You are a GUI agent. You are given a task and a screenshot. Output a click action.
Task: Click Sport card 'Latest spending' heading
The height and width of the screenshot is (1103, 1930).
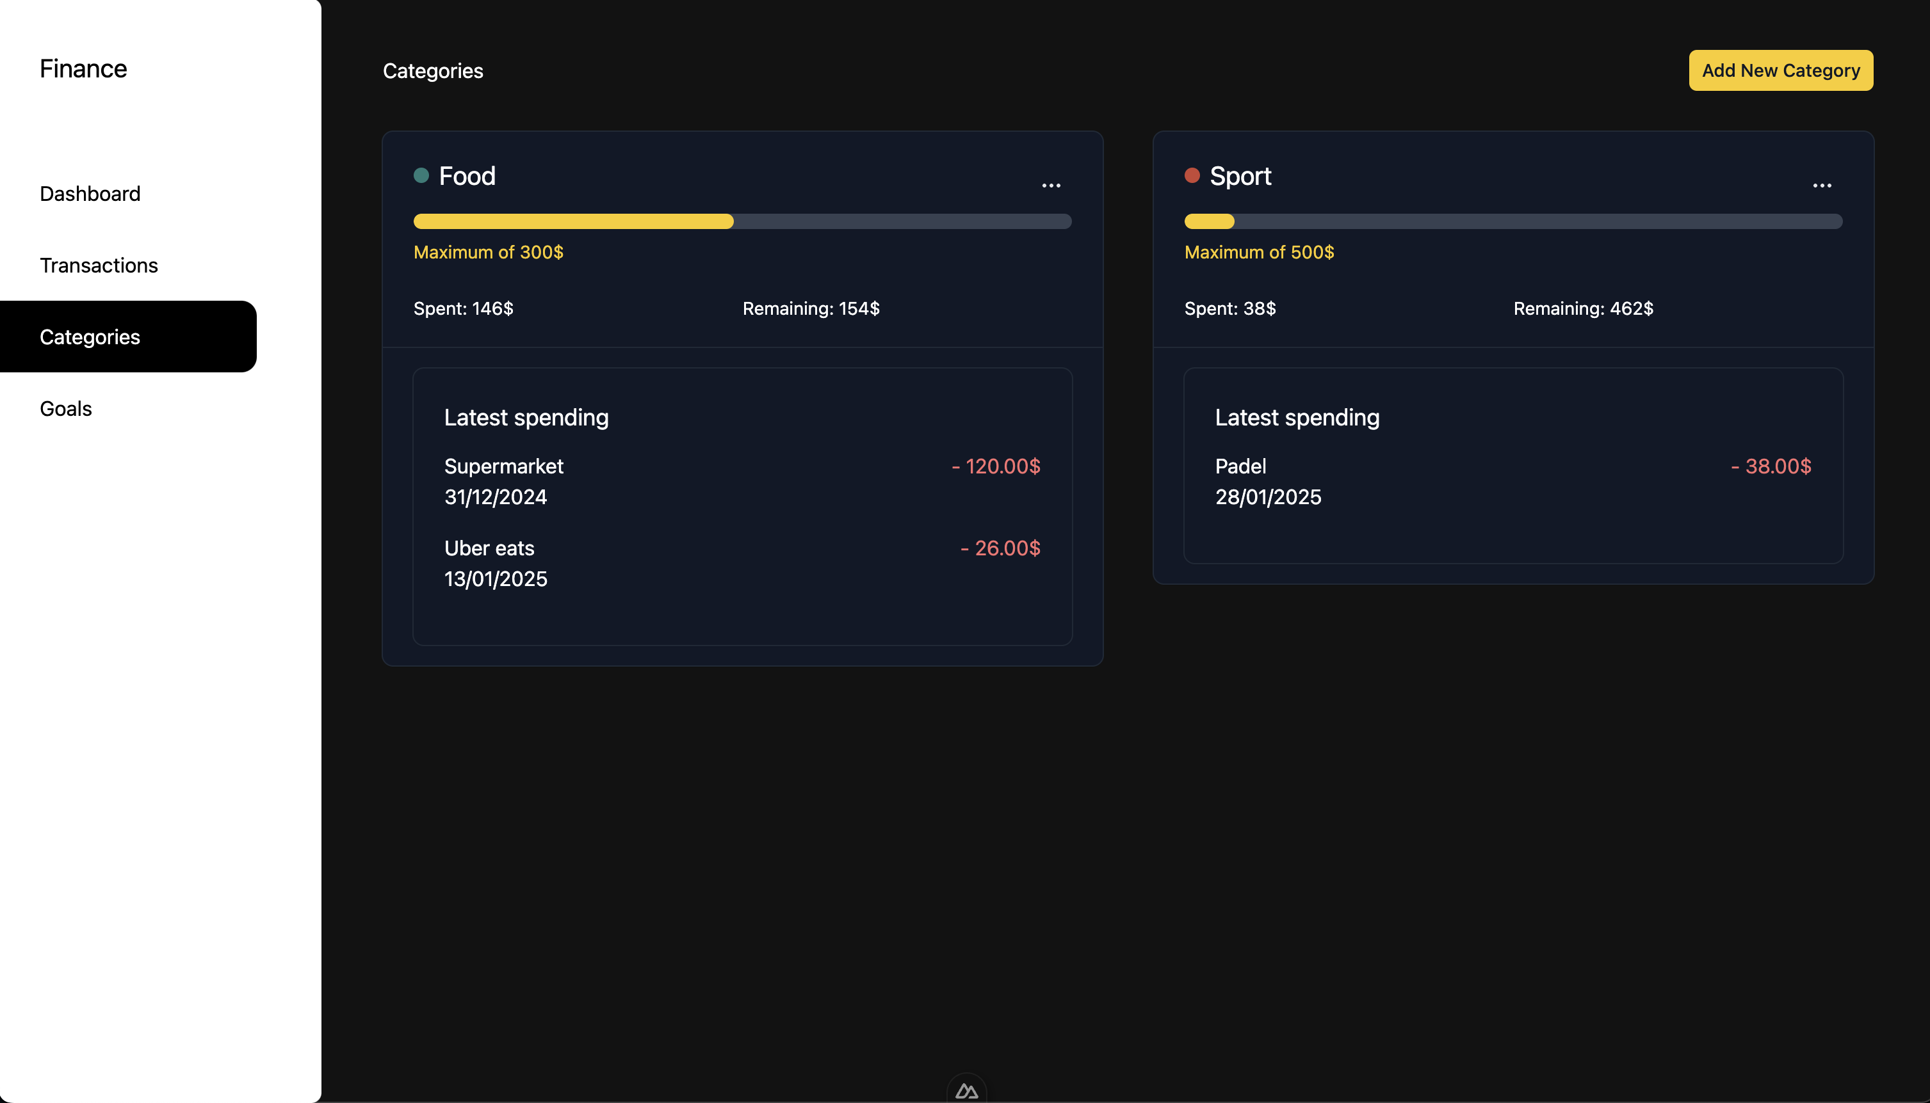(x=1297, y=417)
